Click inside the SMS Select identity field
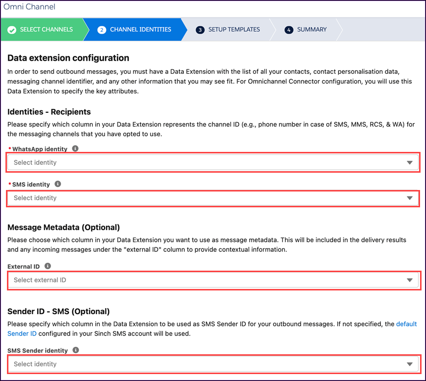This screenshot has width=426, height=381. (149, 198)
